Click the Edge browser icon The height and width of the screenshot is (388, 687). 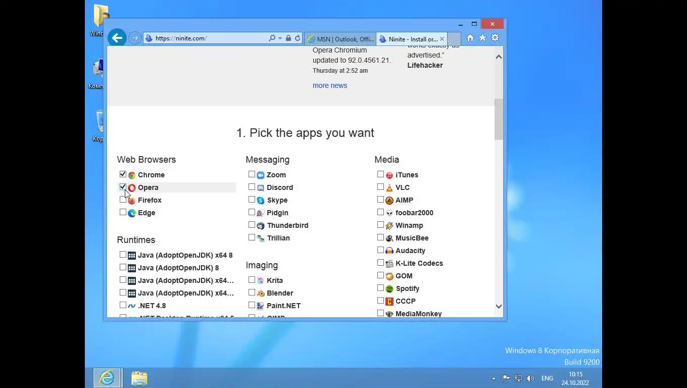pyautogui.click(x=132, y=213)
